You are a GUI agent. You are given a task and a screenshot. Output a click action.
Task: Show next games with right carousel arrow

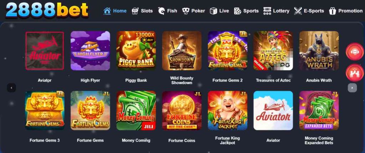[352, 88]
